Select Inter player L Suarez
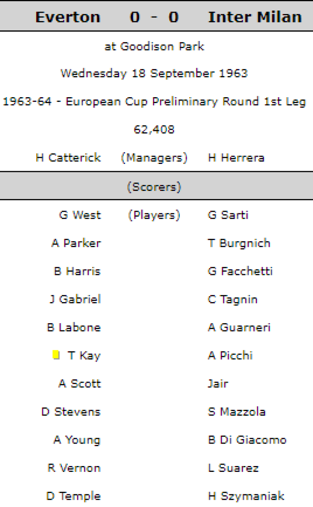The height and width of the screenshot is (507, 313). point(233,468)
